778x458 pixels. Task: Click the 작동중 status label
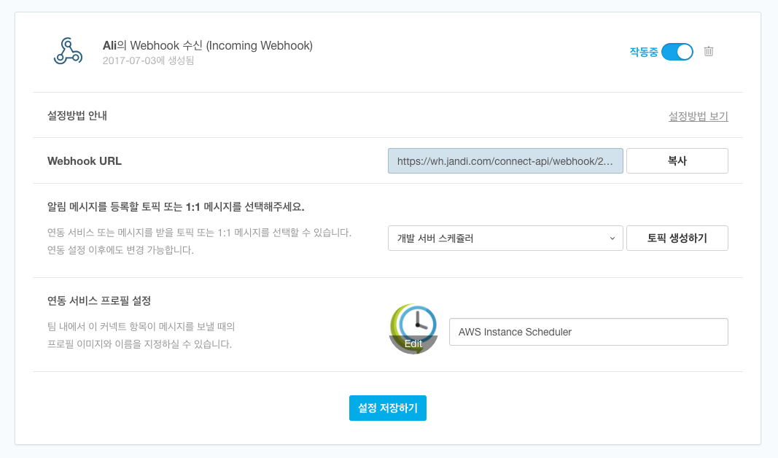click(644, 52)
